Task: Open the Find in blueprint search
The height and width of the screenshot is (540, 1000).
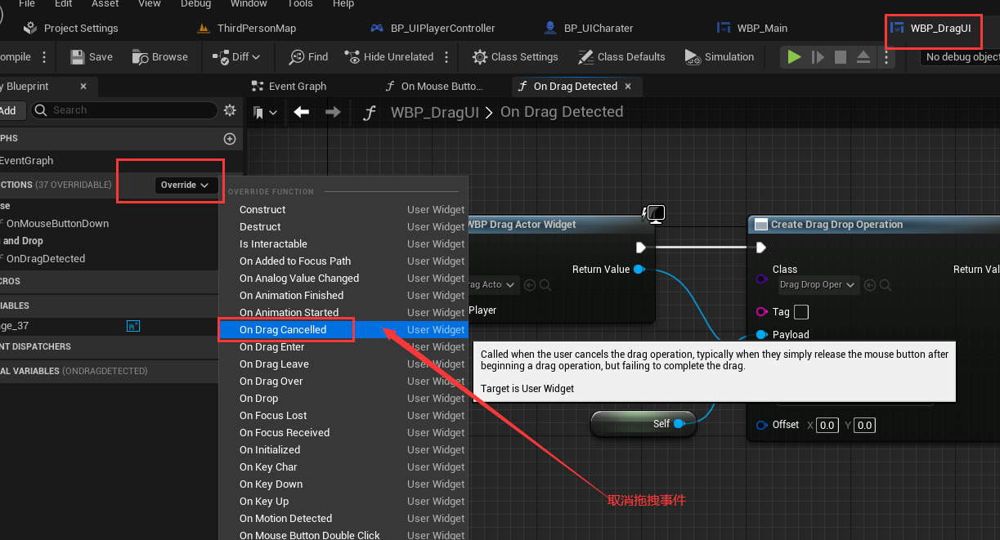Action: [x=308, y=56]
